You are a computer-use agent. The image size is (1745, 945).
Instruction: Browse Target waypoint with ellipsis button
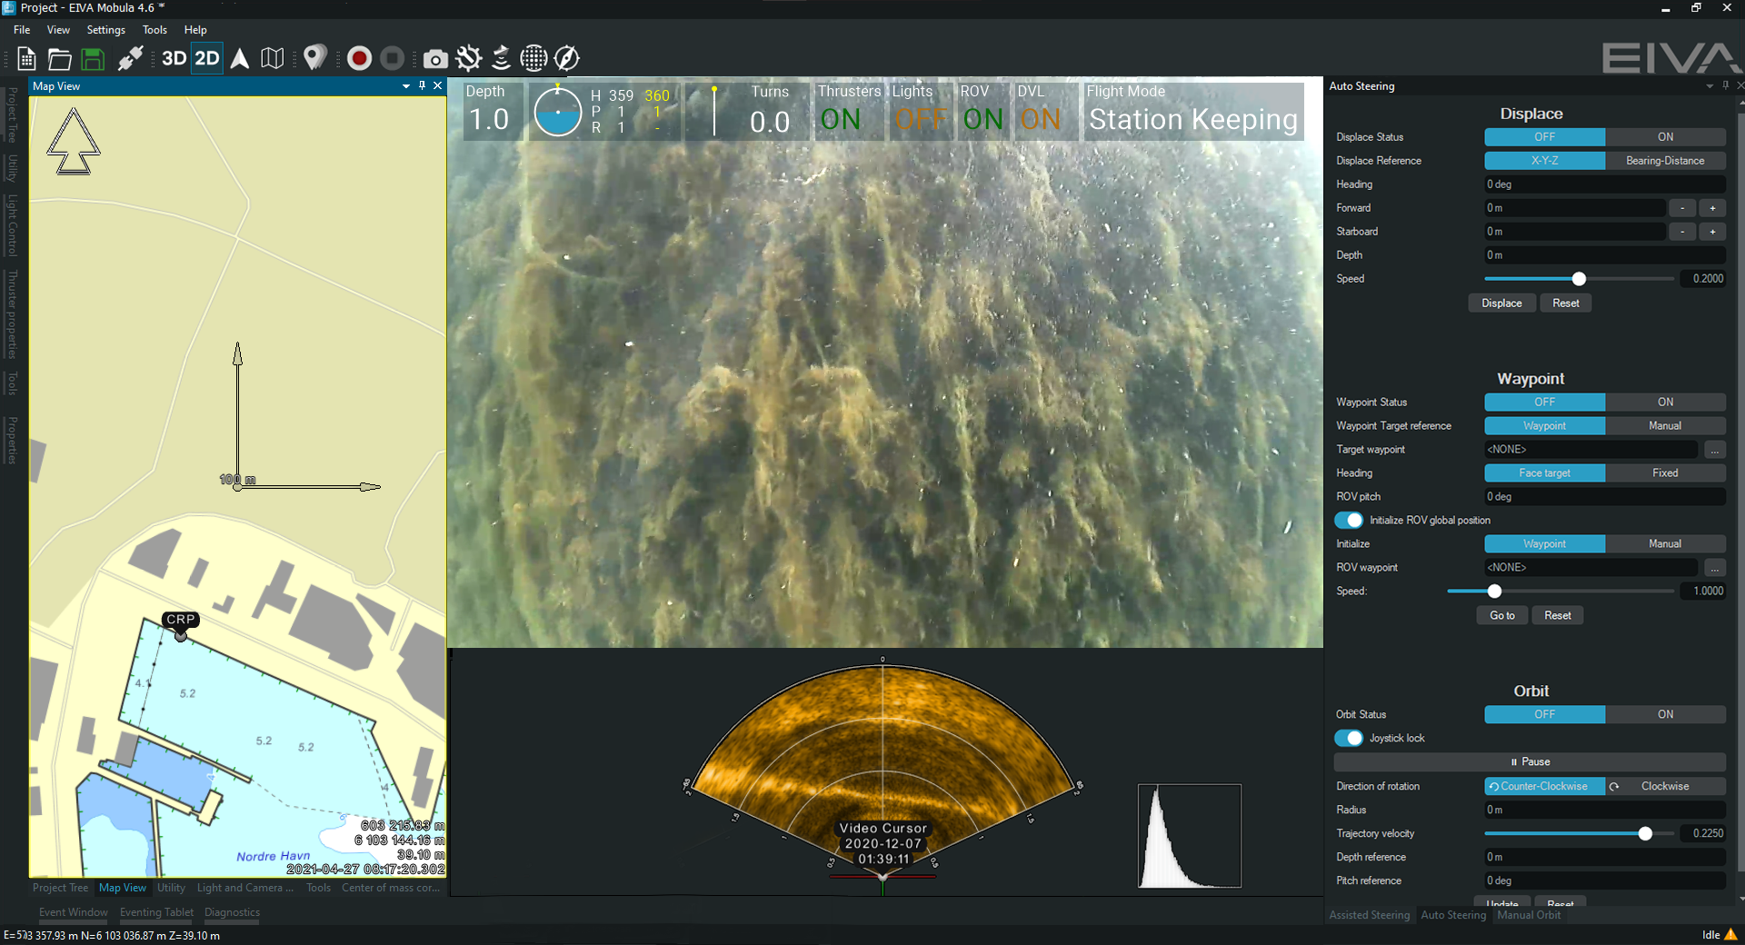[1714, 450]
